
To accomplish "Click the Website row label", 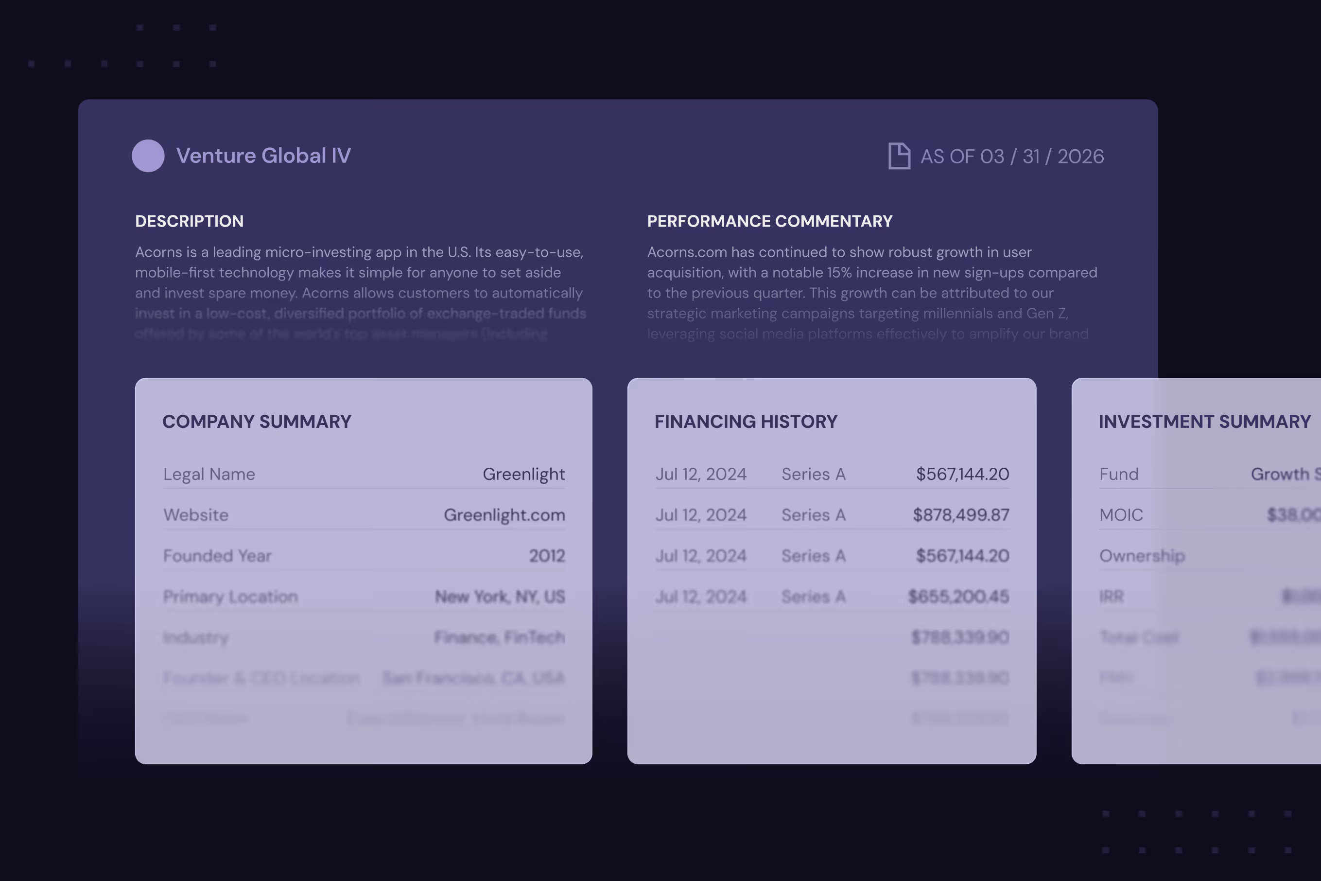I will (x=196, y=515).
